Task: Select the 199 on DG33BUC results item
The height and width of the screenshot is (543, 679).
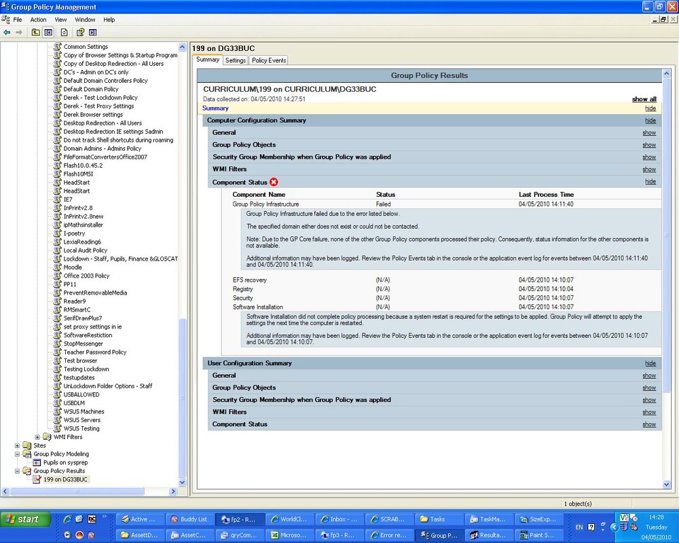Action: click(65, 479)
